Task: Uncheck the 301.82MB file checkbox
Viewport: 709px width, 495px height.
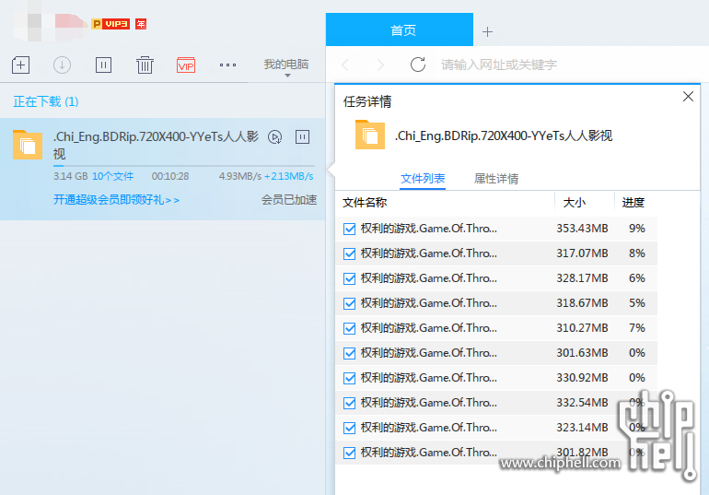Action: [x=349, y=453]
